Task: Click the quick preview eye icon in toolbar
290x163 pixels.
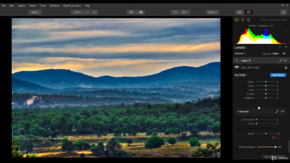Action: coord(131,12)
